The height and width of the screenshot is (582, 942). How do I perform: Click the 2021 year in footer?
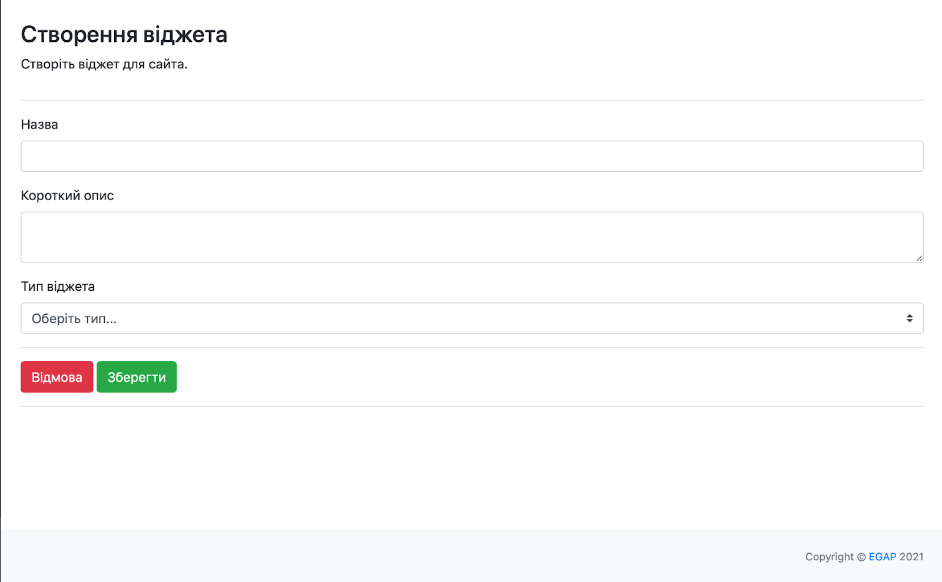pos(911,557)
